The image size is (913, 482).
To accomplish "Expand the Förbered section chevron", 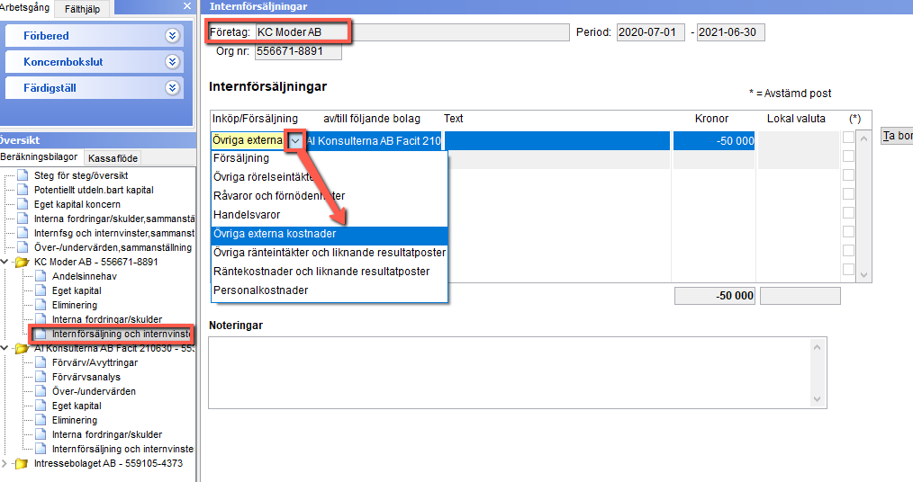I will (172, 35).
